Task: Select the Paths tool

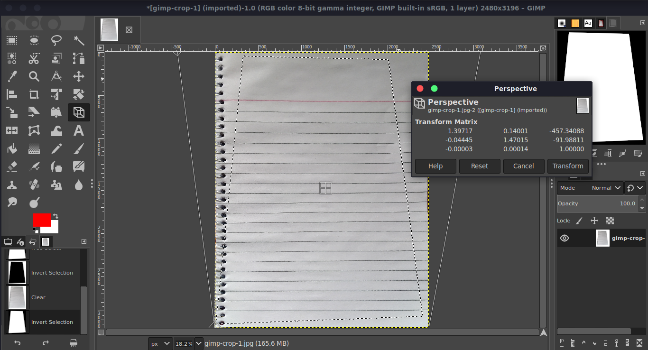Action: coord(79,59)
